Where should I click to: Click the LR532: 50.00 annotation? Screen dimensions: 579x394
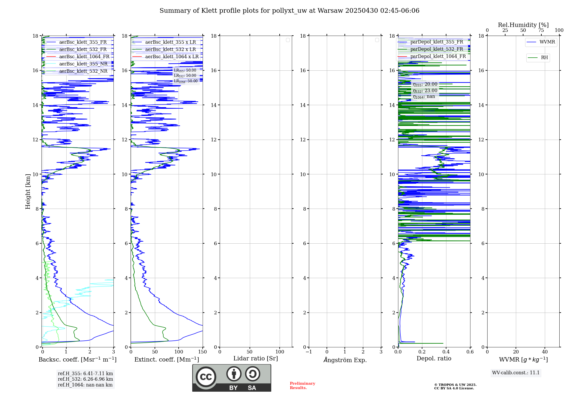pyautogui.click(x=185, y=76)
